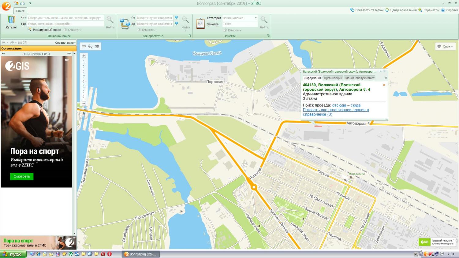The height and width of the screenshot is (258, 459).
Task: Click the RU language indicator in tray
Action: 416,254
